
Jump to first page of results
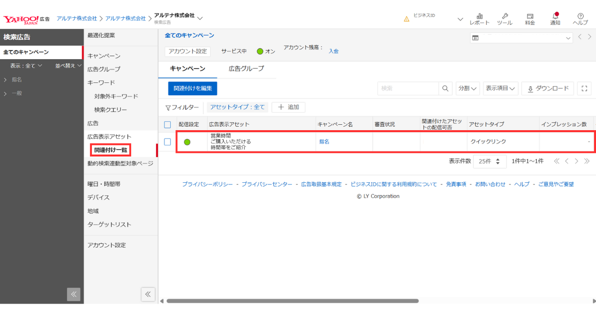pyautogui.click(x=556, y=161)
